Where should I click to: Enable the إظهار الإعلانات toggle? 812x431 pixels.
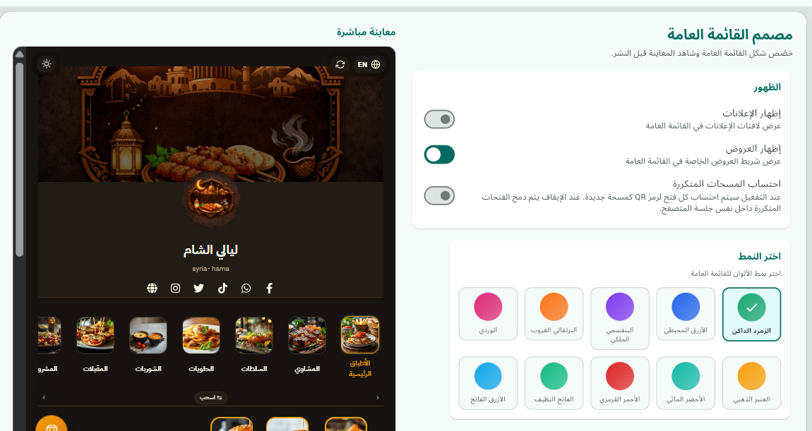click(x=439, y=119)
